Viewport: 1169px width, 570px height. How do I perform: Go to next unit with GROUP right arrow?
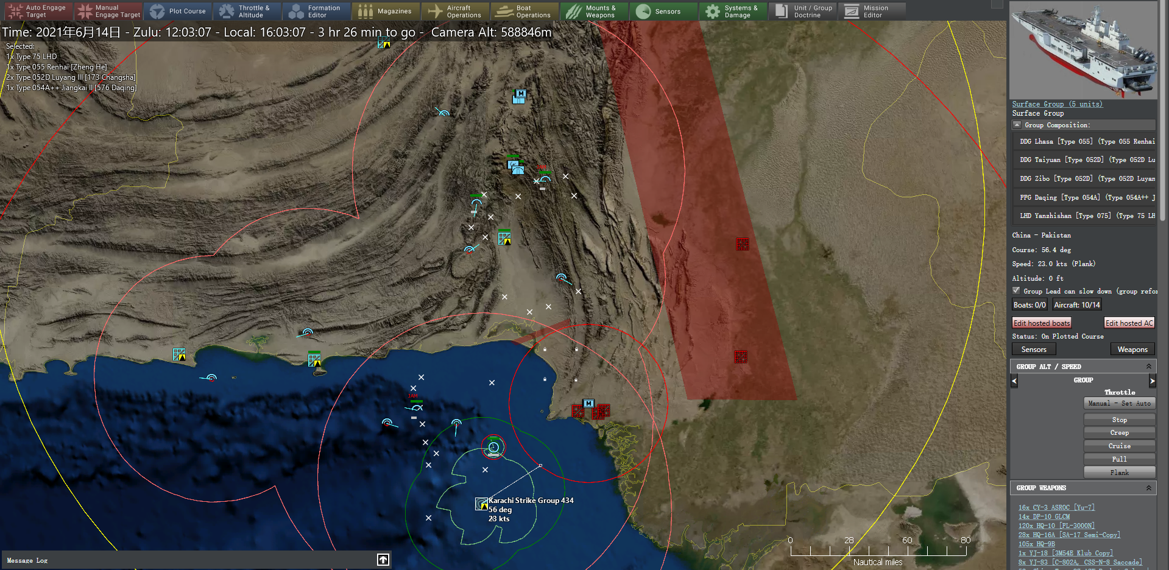pyautogui.click(x=1152, y=381)
